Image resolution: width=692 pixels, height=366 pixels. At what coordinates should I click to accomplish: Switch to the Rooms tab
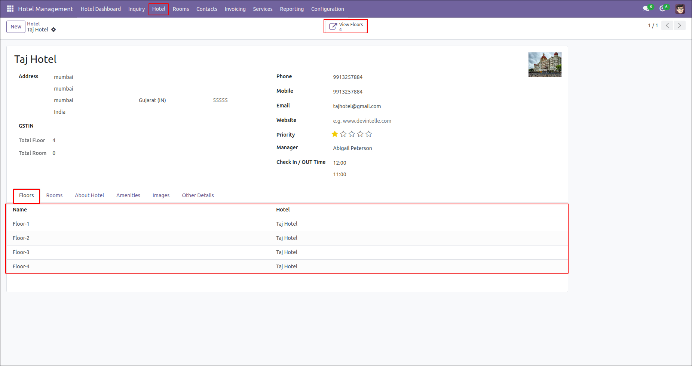[x=54, y=195]
